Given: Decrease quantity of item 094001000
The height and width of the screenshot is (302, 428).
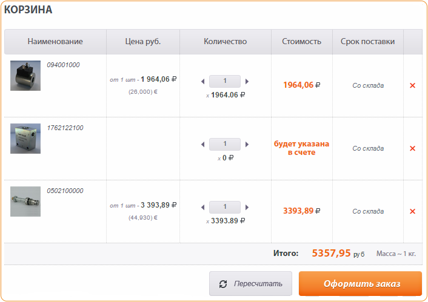Looking at the screenshot, I should pyautogui.click(x=202, y=81).
